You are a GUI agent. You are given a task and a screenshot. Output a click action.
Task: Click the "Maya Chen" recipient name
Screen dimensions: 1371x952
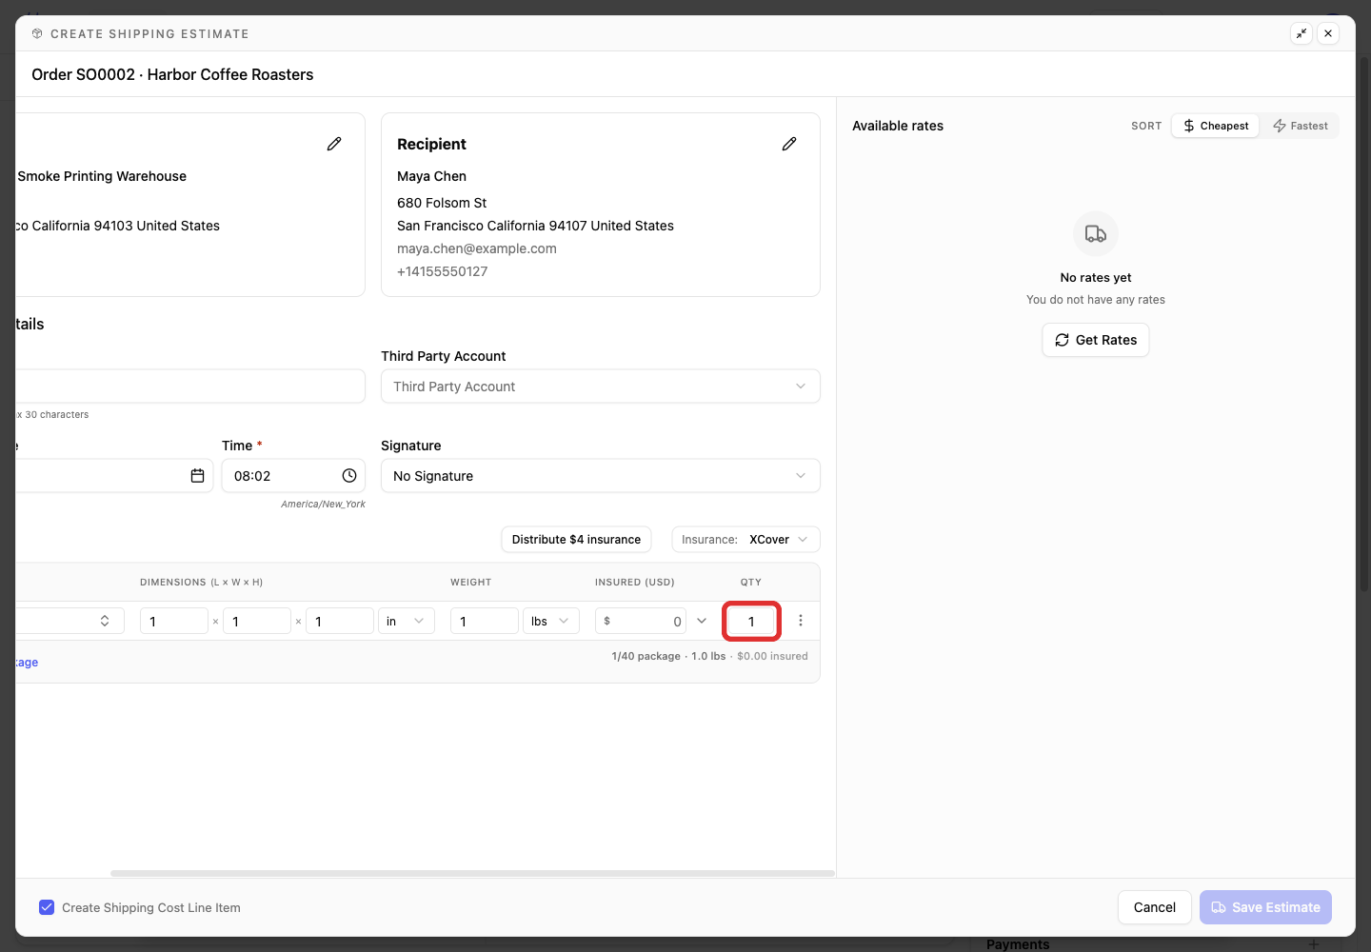point(432,176)
